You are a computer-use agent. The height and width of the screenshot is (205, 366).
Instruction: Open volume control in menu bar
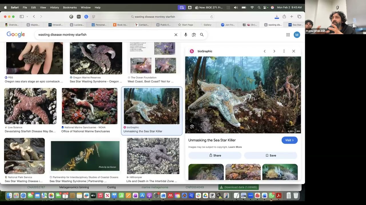[x=236, y=7]
